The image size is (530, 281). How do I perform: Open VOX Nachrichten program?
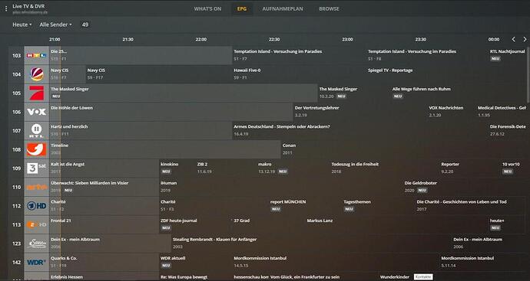coord(452,112)
